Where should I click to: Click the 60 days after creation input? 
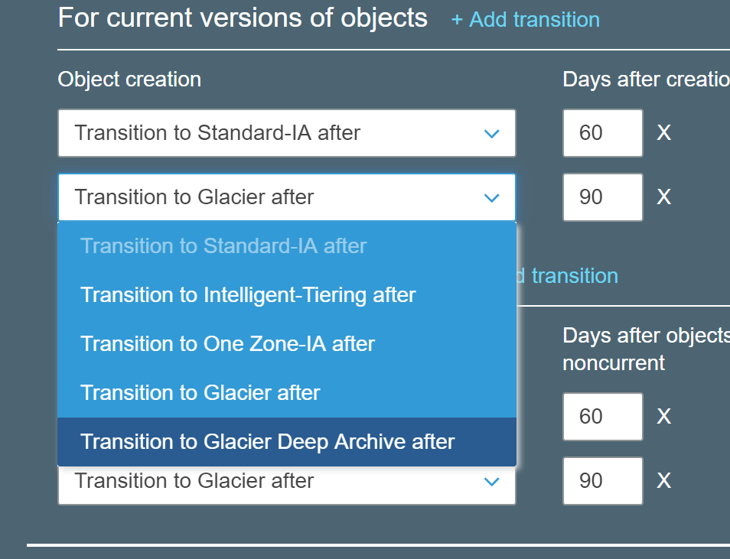(602, 133)
